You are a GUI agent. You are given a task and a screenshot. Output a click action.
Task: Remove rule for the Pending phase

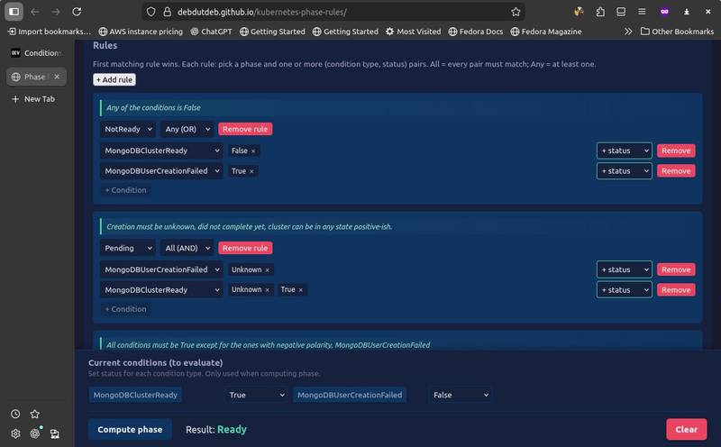pos(245,249)
